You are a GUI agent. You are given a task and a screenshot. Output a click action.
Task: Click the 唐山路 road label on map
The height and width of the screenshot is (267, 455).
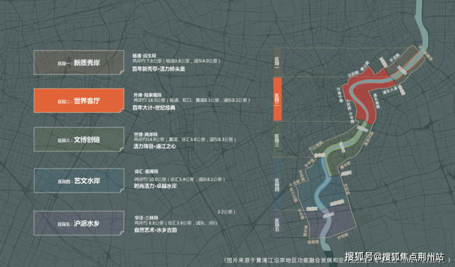(x=365, y=66)
